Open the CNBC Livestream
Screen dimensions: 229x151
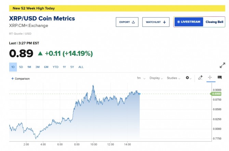189,22
